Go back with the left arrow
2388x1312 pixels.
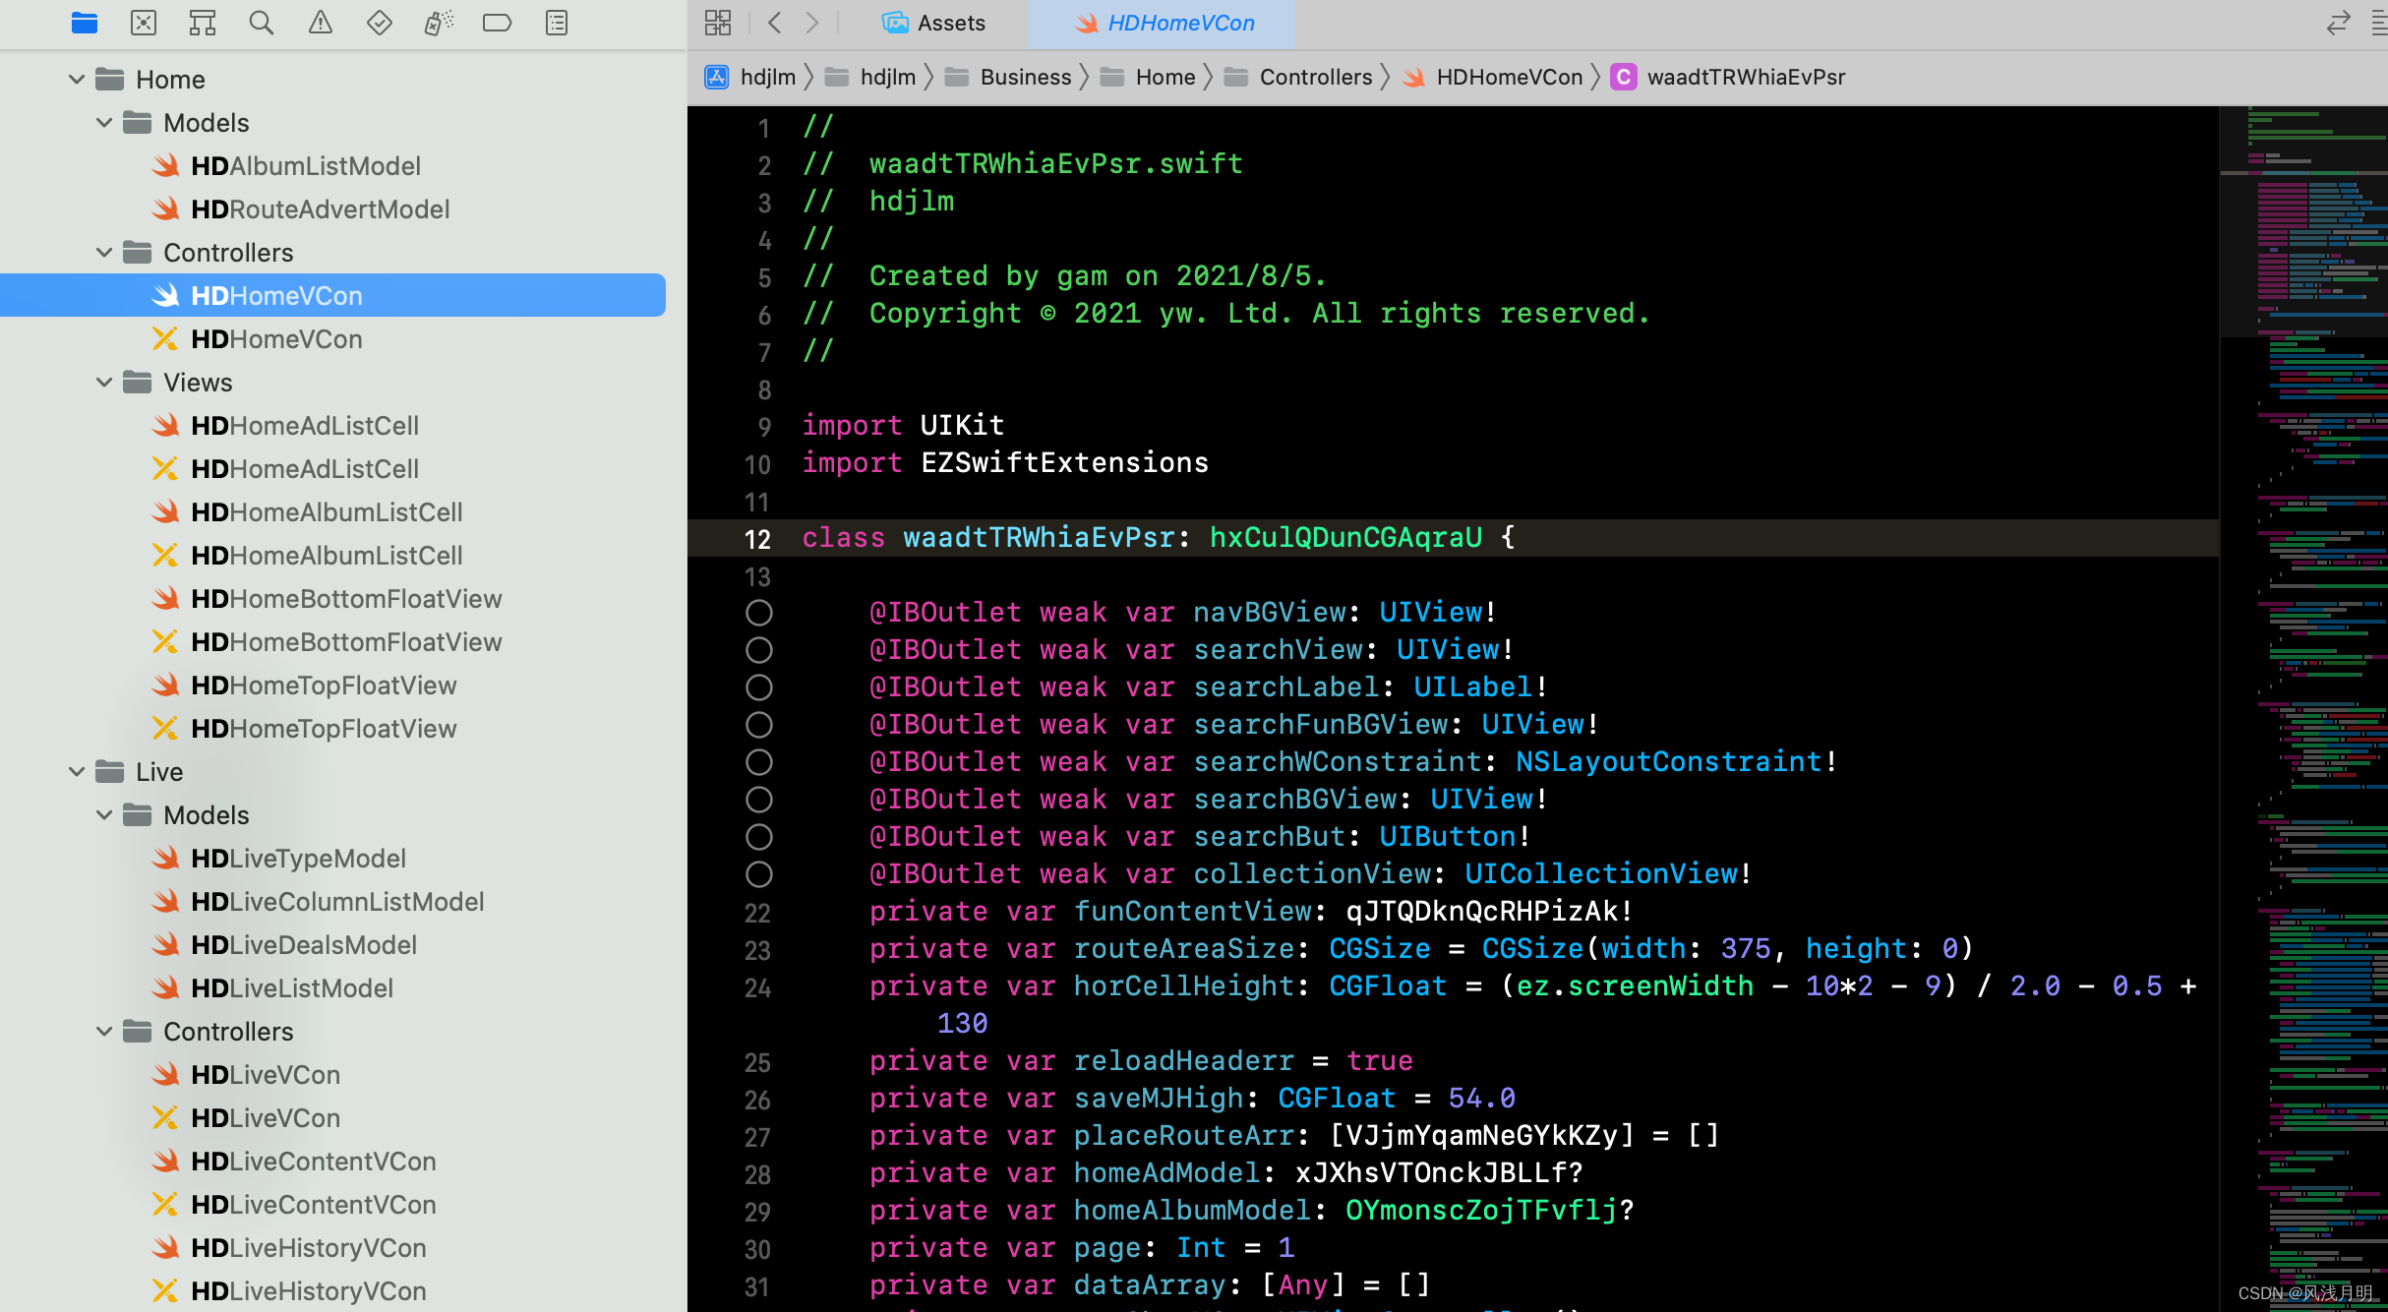[775, 23]
